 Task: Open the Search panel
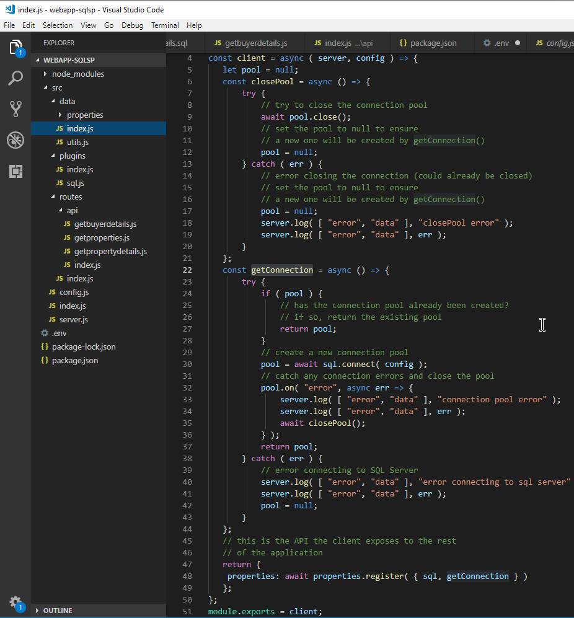(15, 79)
